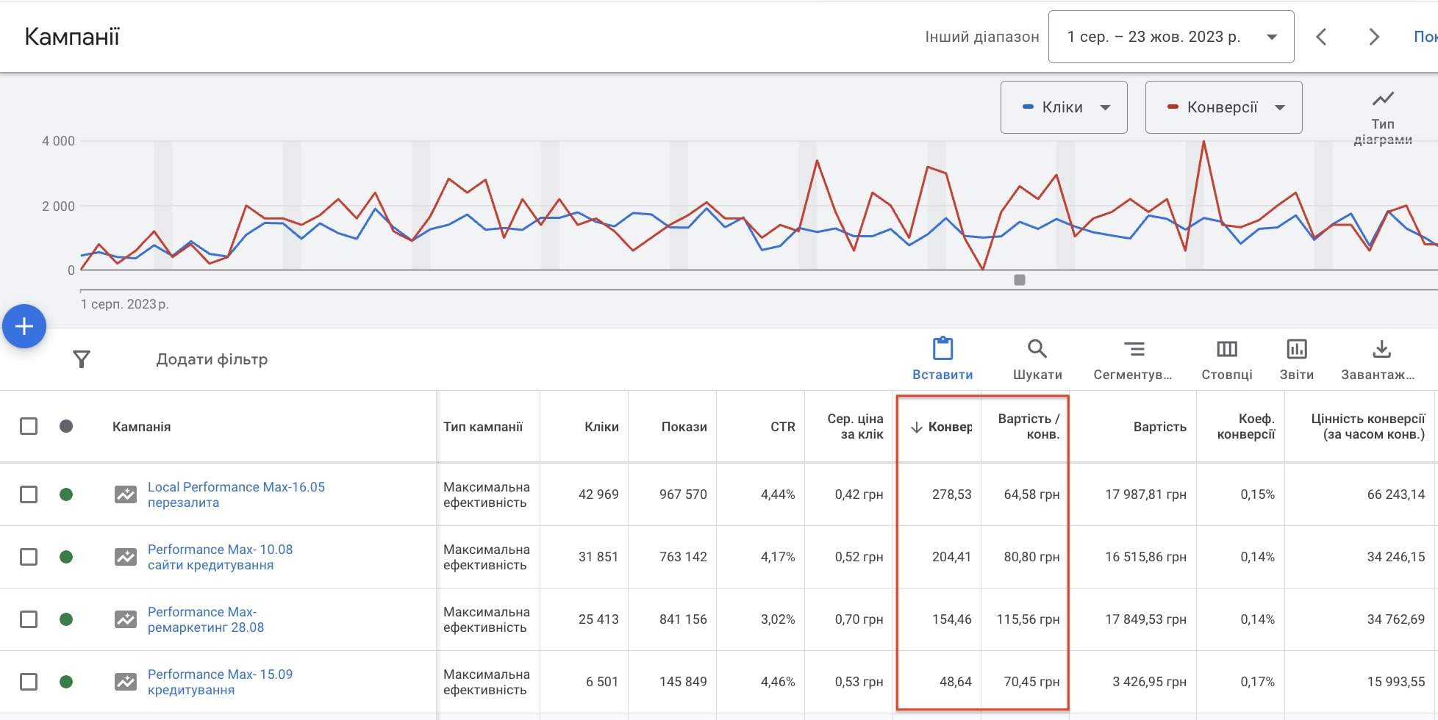
Task: Open the Звіти reports icon
Action: (x=1296, y=349)
